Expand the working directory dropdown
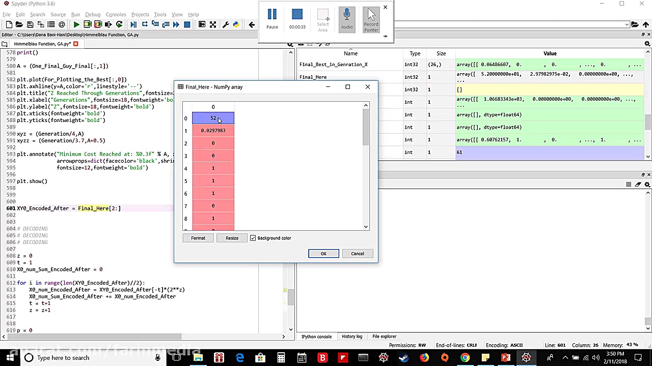The image size is (652, 366). (627, 24)
